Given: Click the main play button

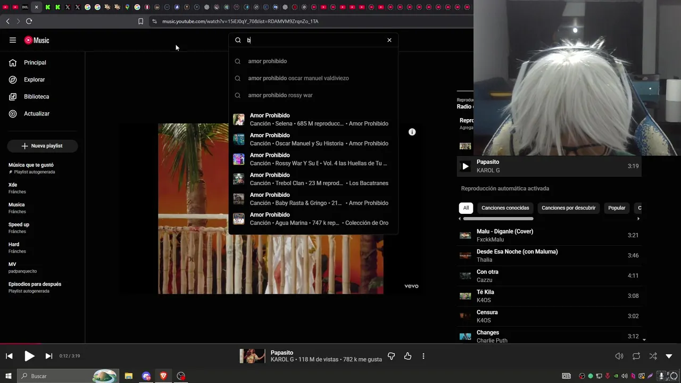Looking at the screenshot, I should pos(29,356).
